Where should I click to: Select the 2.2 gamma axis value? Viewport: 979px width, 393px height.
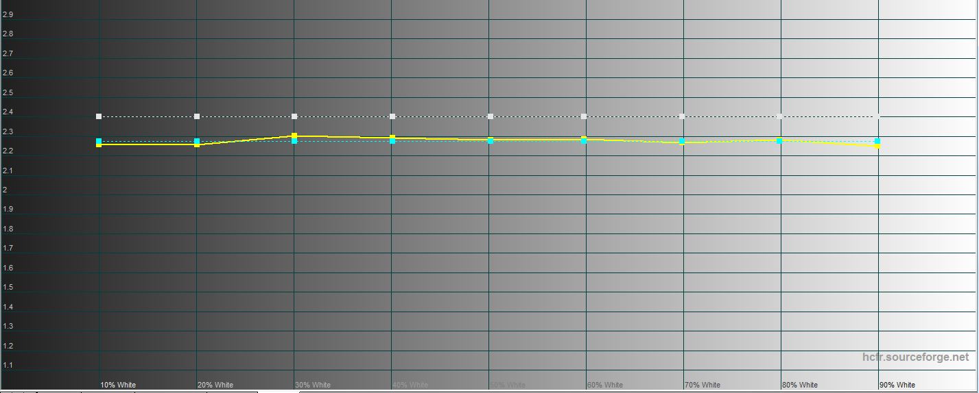[8, 151]
